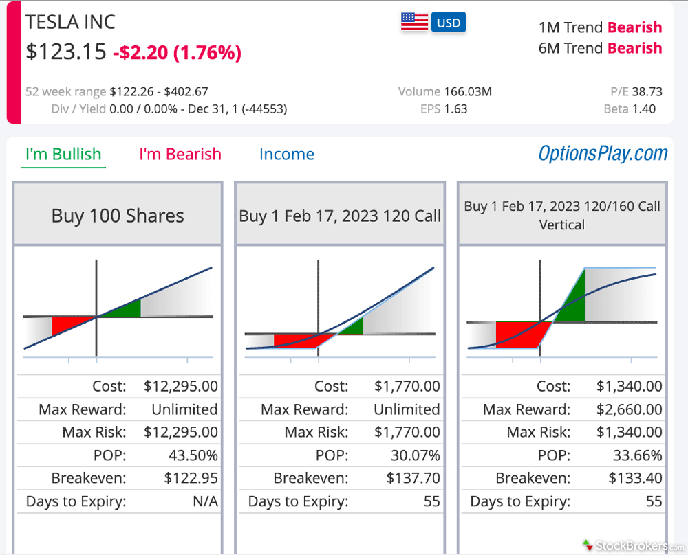Choose the Buy 1 Feb 17, 2023 120 Call strategy
This screenshot has width=688, height=555.
(x=340, y=215)
